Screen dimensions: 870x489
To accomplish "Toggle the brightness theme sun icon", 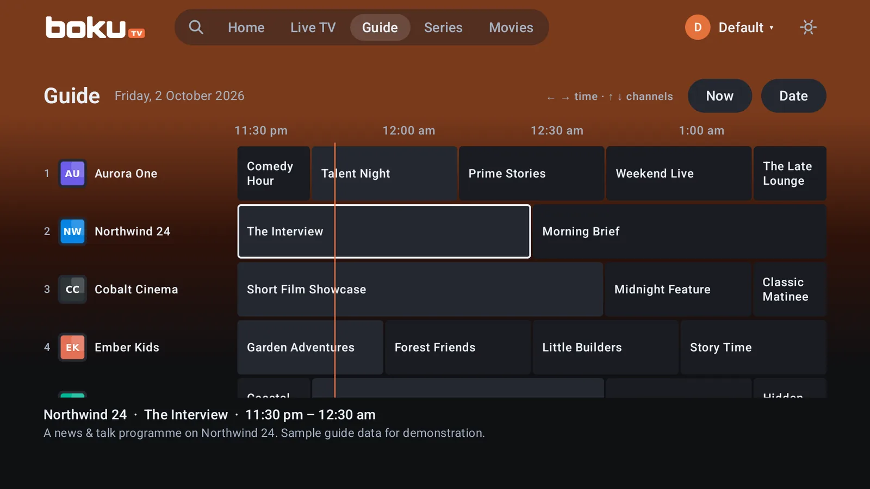I will 808,27.
